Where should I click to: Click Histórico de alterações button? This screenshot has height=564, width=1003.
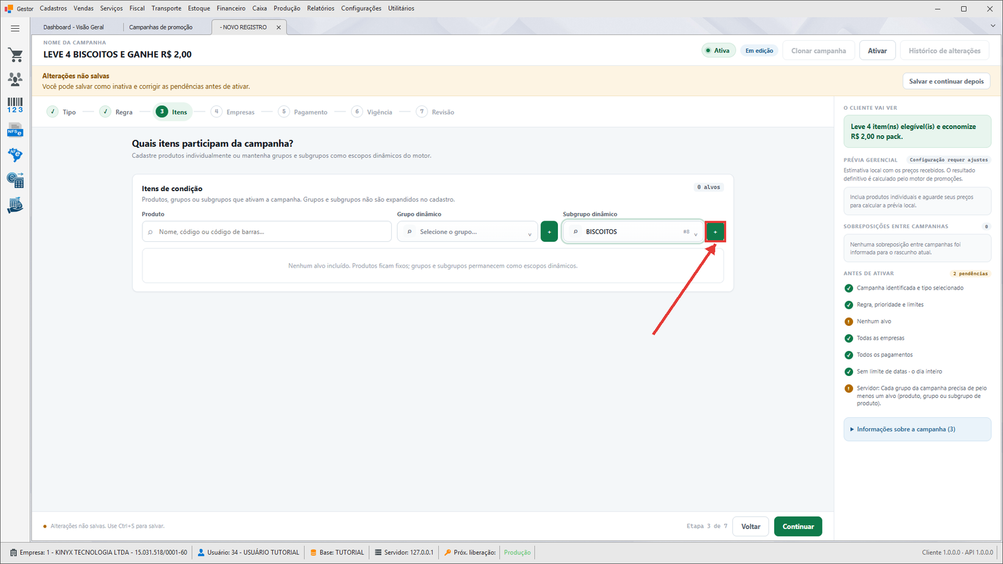pos(945,51)
